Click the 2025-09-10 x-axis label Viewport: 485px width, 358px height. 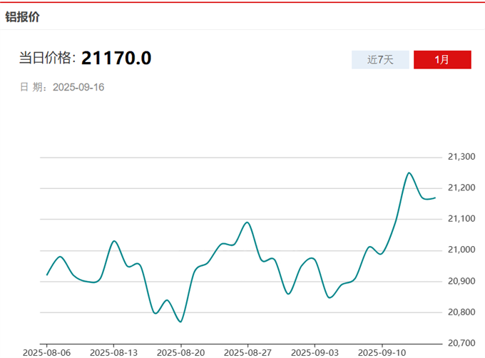[382, 352]
